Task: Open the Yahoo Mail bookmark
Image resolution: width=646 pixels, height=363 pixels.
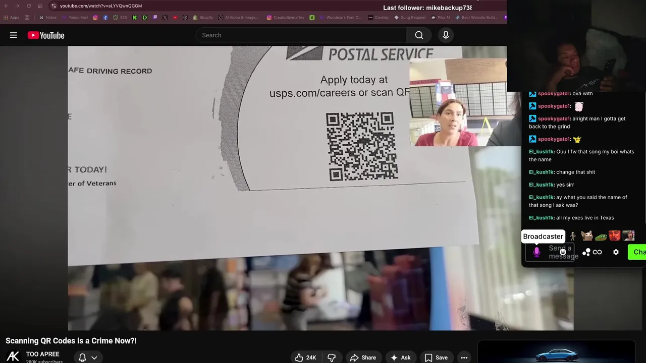Action: tap(75, 18)
